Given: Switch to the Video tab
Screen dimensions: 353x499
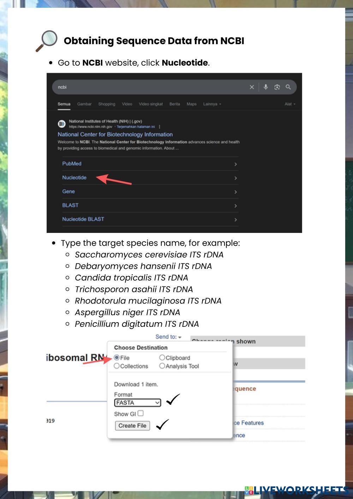Looking at the screenshot, I should pos(127,104).
